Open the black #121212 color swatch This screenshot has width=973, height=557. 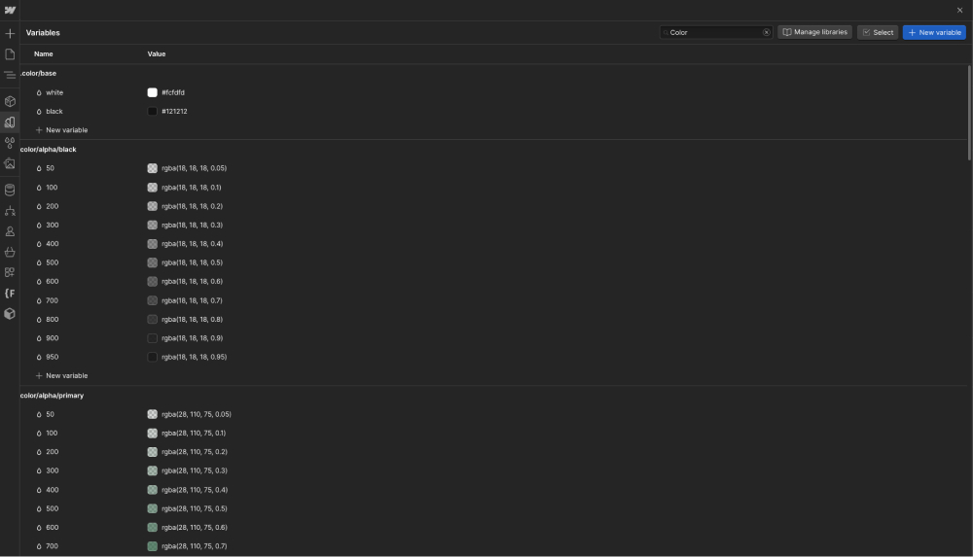point(152,112)
